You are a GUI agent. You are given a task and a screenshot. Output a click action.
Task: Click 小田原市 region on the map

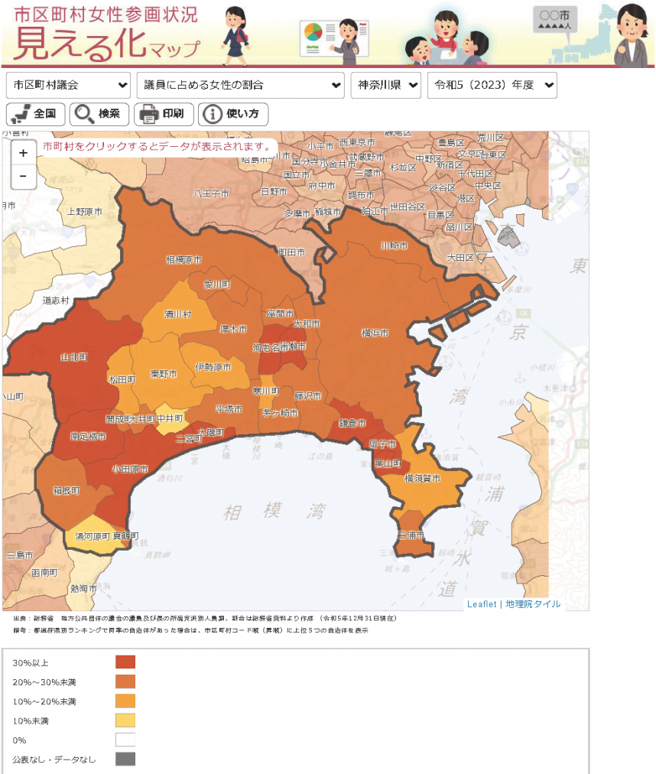(x=130, y=469)
